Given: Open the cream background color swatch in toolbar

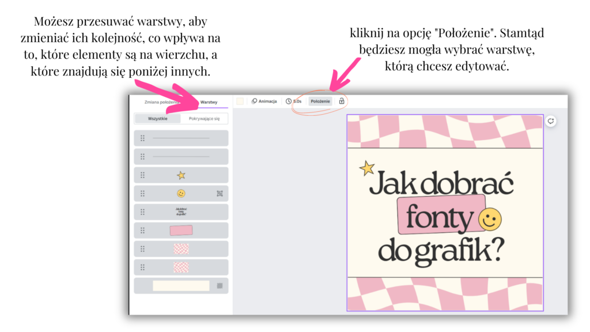Looking at the screenshot, I should 240,101.
